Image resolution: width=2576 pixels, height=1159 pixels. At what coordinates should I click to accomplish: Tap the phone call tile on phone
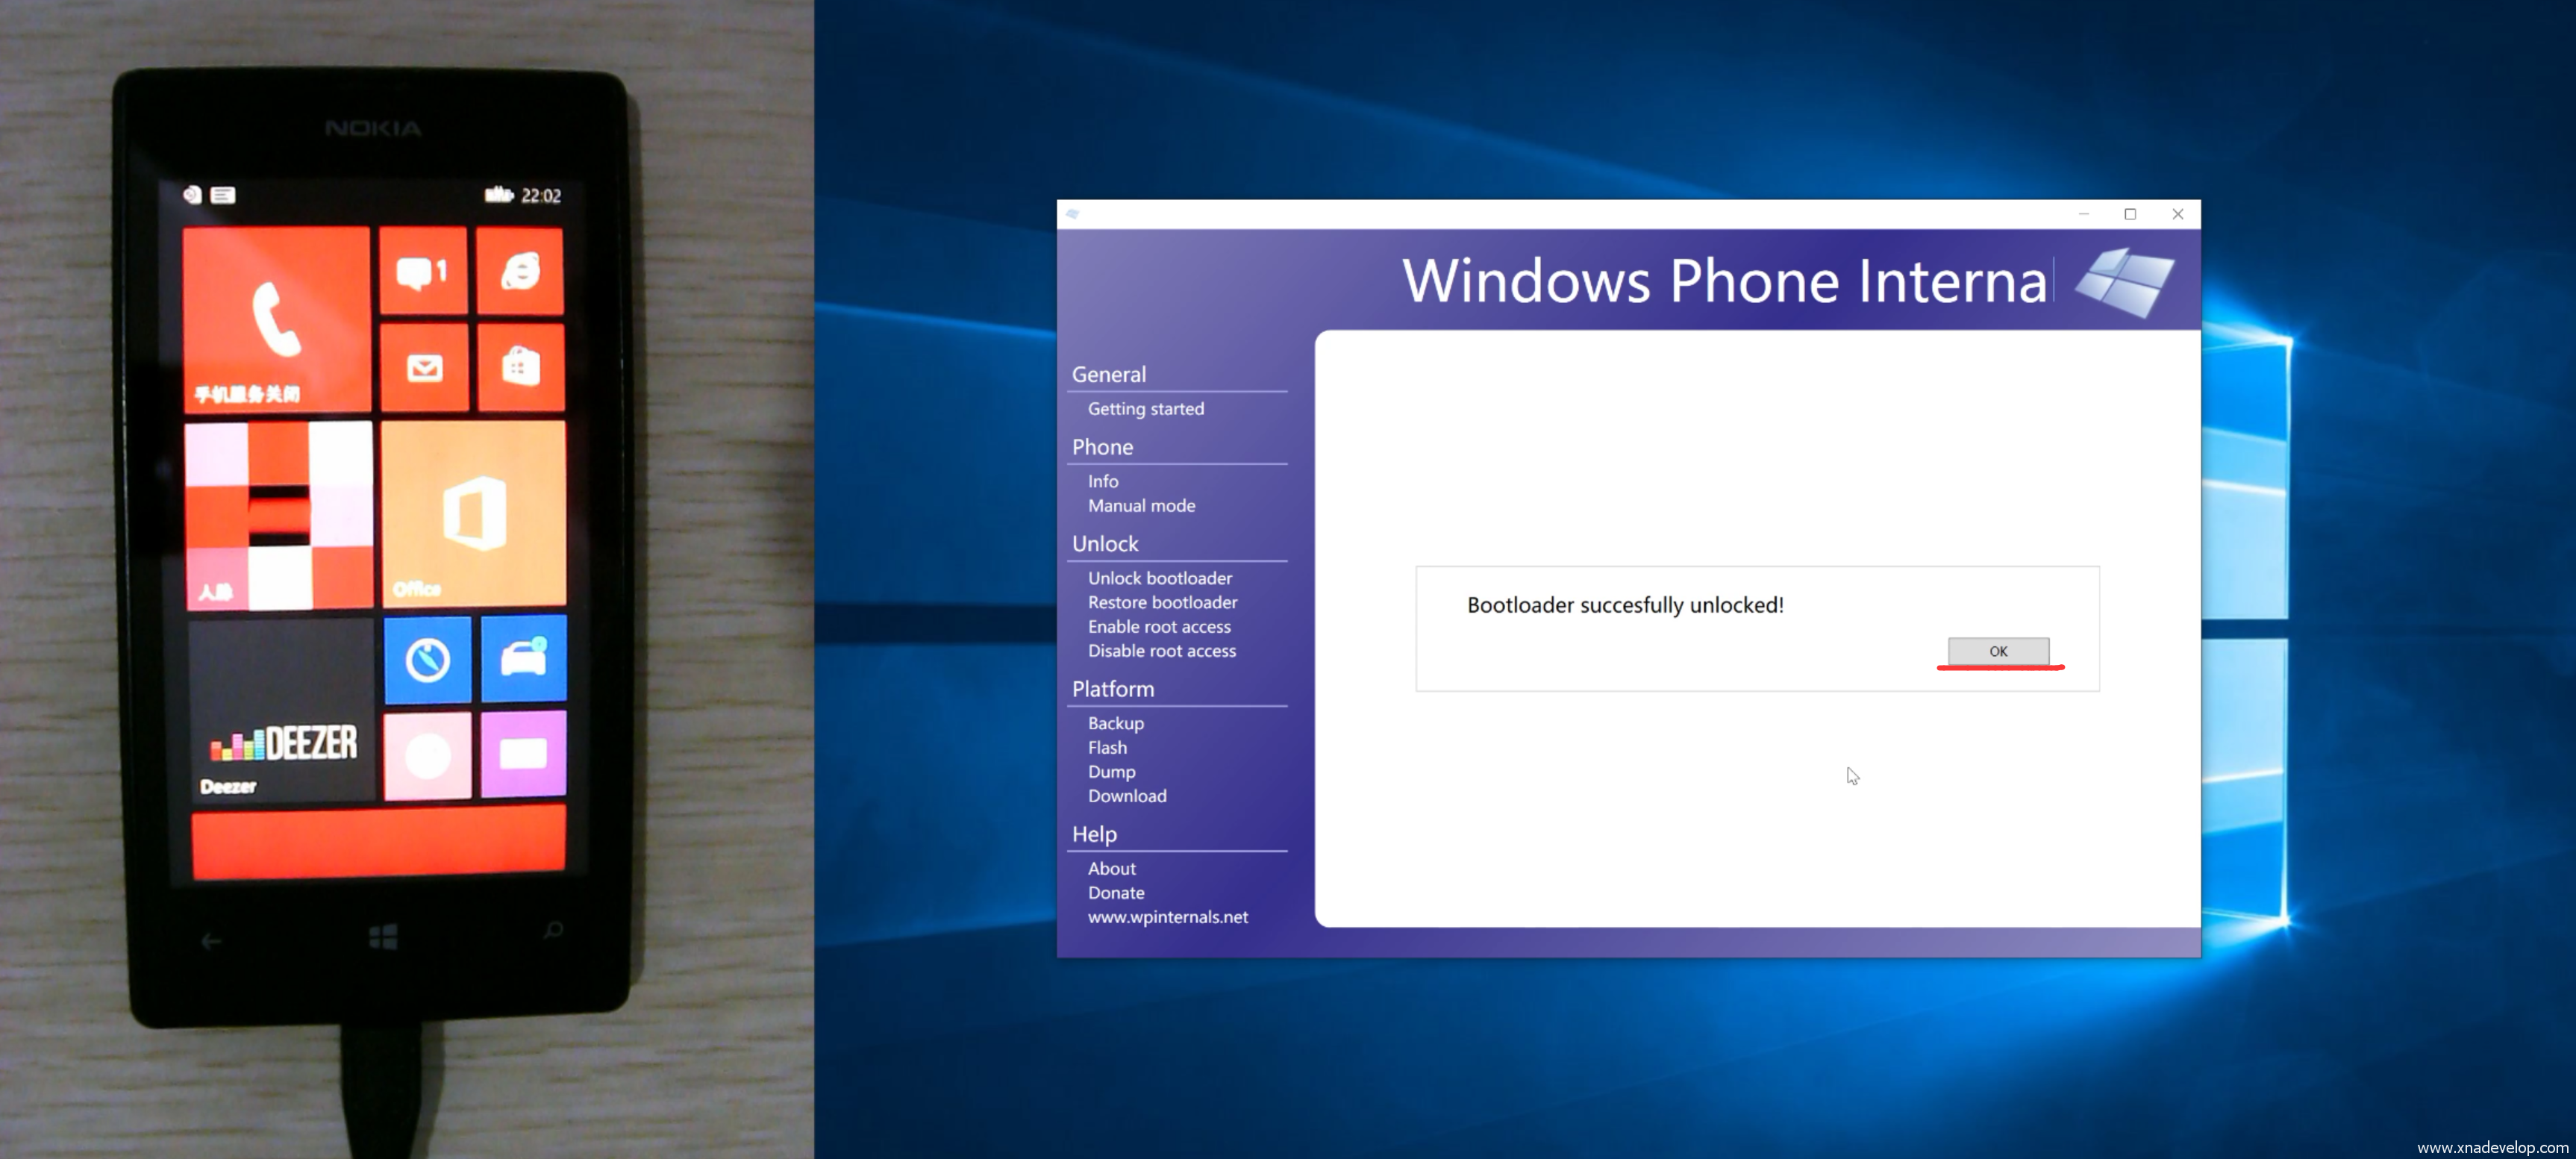click(276, 318)
